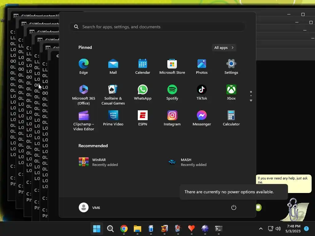Screen dimensions: 315x236
Task: Open Instagram
Action: coord(172,118)
